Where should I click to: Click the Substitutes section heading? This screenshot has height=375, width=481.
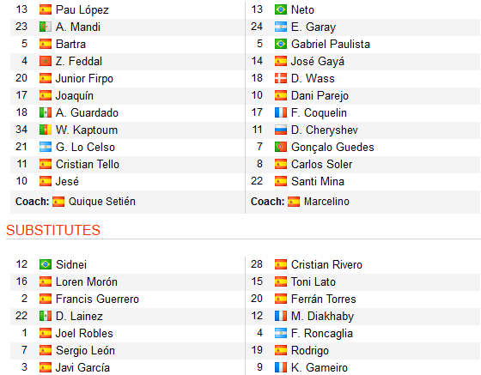pos(53,230)
